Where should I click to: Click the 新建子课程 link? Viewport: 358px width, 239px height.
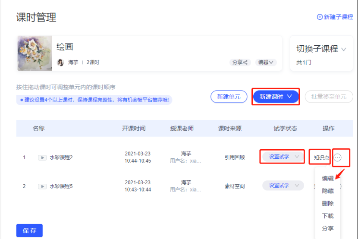tap(335, 17)
